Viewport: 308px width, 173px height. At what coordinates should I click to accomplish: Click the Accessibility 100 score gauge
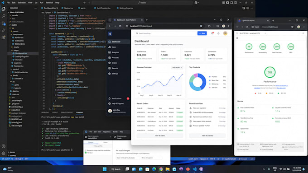[x=263, y=47]
